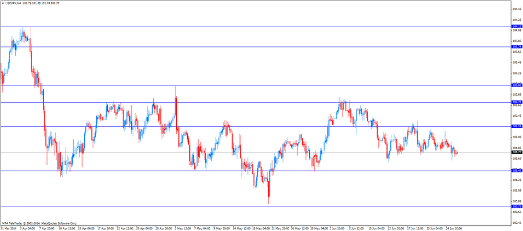Click the small triangle beside USDJPY,H4

click(3, 3)
